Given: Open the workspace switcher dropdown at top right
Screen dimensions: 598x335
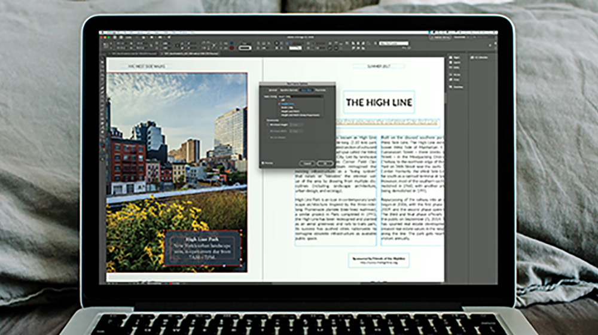Looking at the screenshot, I should tap(459, 38).
